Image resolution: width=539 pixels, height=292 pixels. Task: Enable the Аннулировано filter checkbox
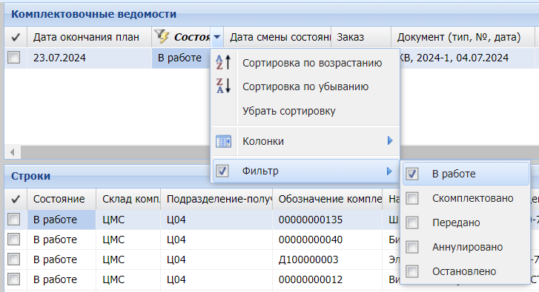[412, 247]
